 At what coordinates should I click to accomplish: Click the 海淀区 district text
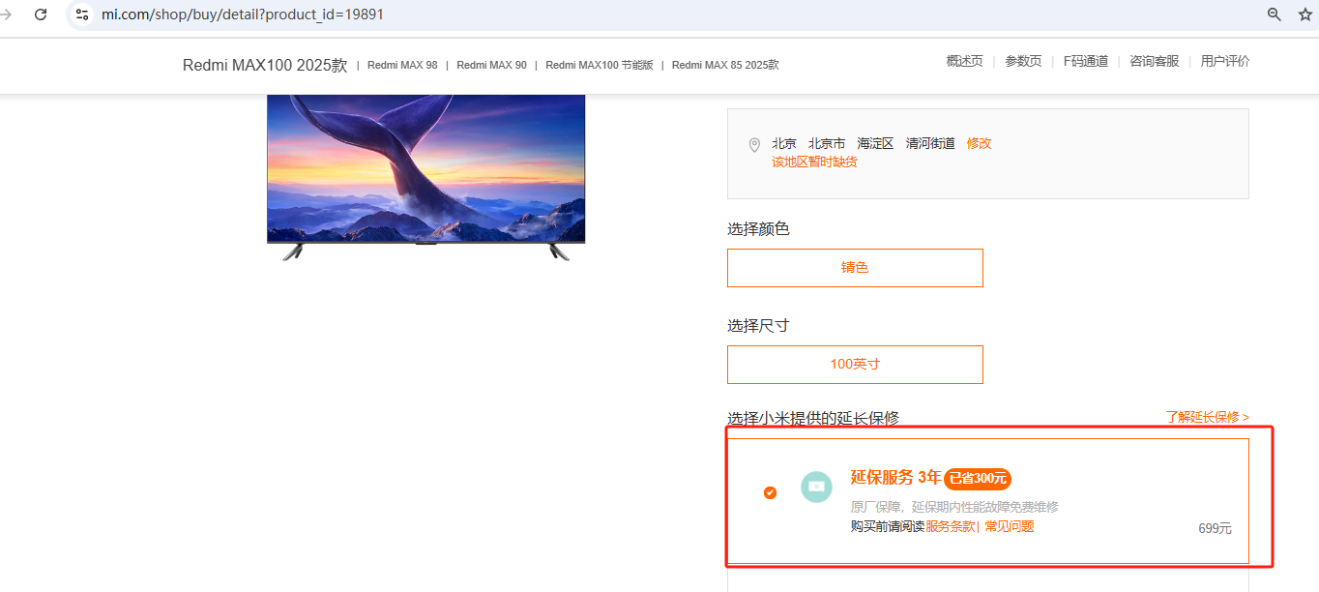[x=875, y=143]
